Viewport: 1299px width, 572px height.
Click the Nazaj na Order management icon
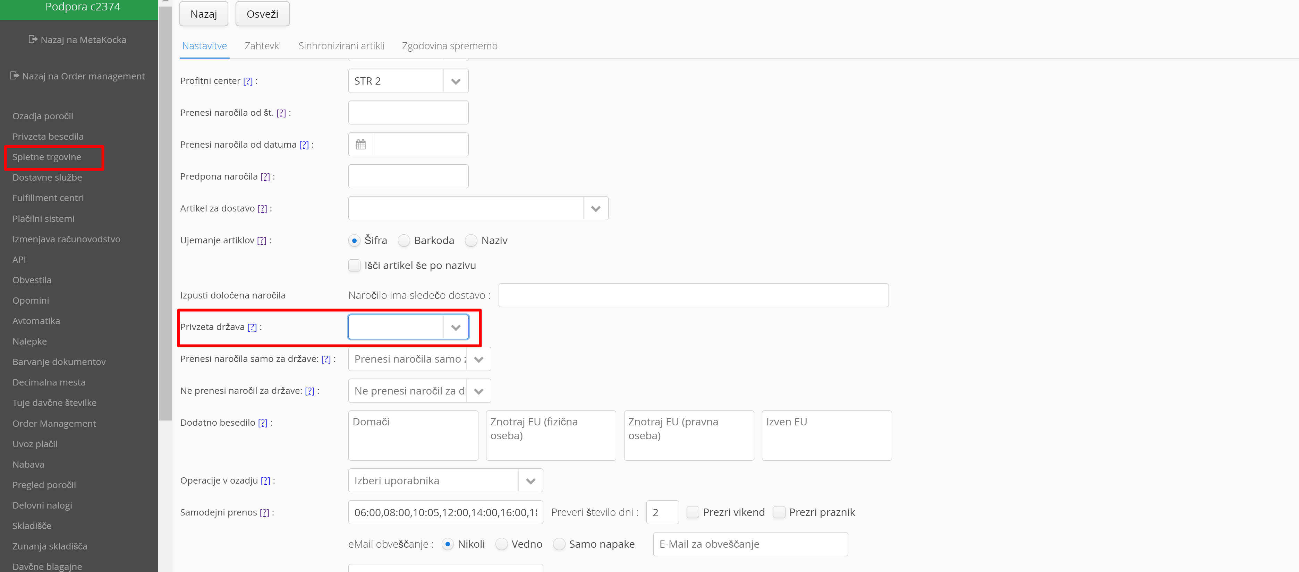click(15, 76)
